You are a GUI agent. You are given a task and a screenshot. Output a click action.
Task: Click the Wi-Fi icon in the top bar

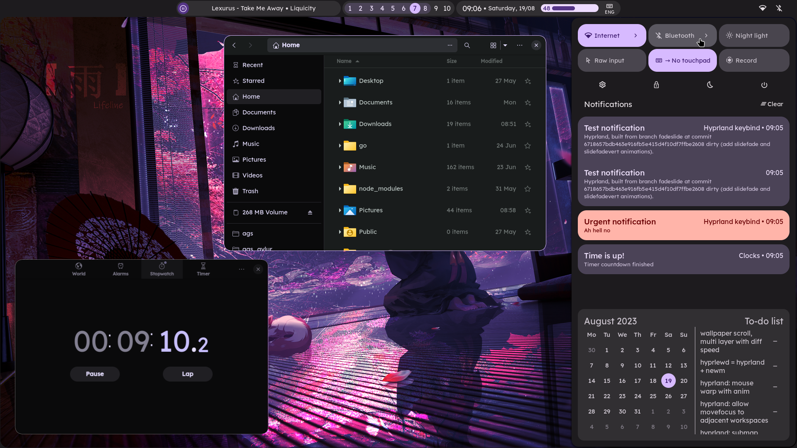click(763, 8)
